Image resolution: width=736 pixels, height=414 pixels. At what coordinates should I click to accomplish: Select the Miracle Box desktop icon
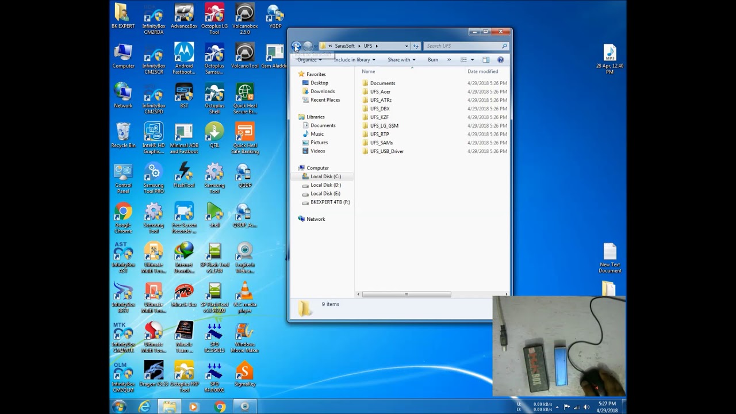[184, 295]
